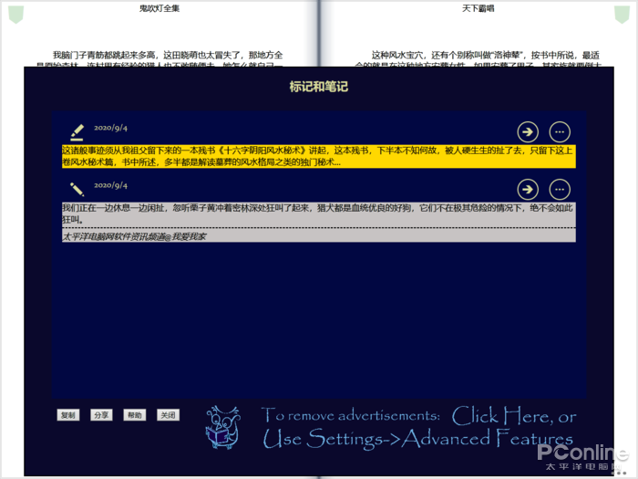638x479 pixels.
Task: Open more options for the yellow highlight entry
Action: [x=560, y=132]
